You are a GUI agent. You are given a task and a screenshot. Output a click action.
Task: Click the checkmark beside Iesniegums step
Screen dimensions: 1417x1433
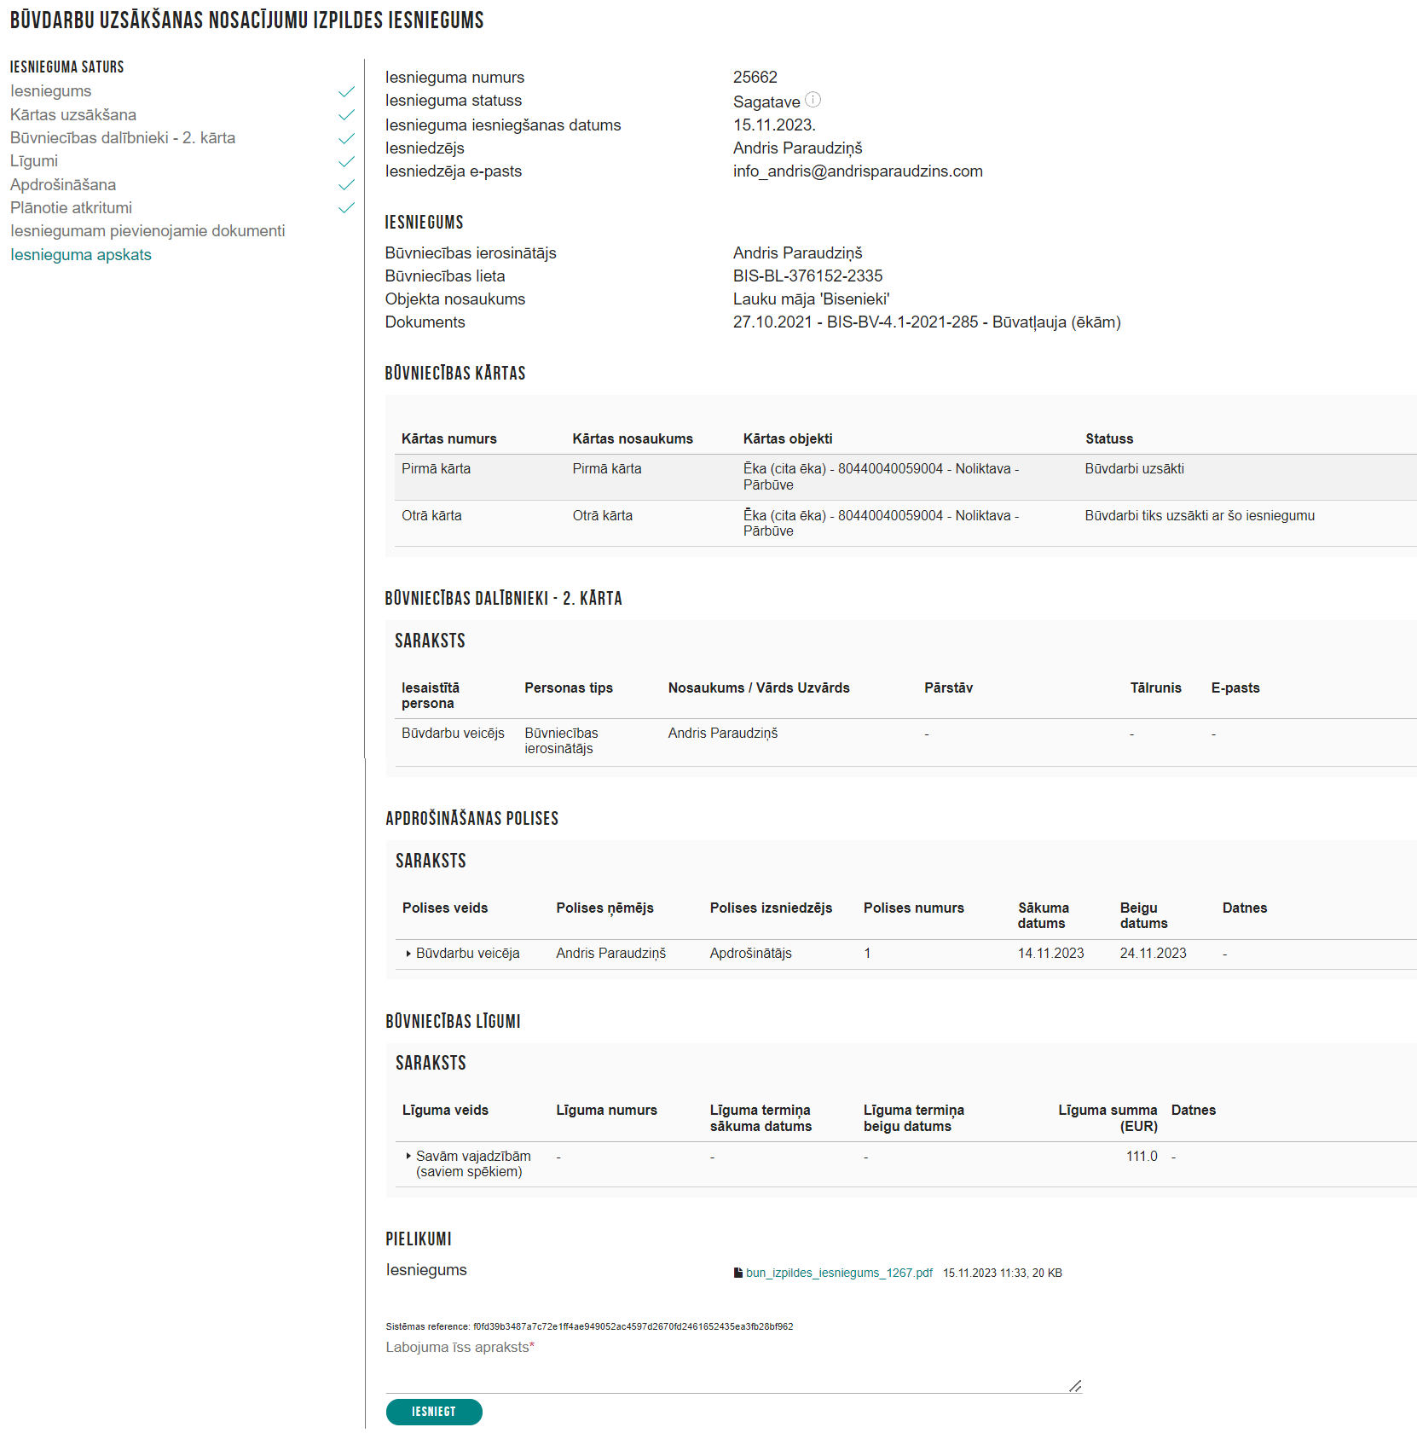click(346, 91)
